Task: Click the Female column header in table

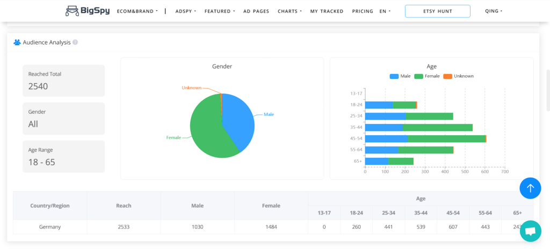Action: pyautogui.click(x=271, y=206)
